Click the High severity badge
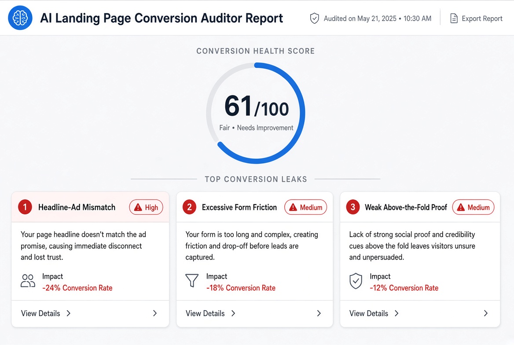Viewport: 514px width, 345px height. coord(146,207)
